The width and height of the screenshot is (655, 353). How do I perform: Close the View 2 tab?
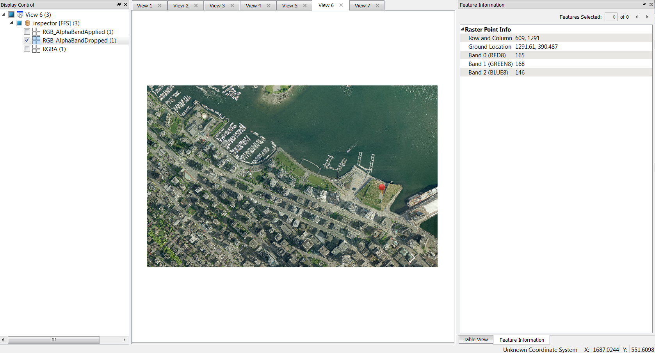(x=196, y=5)
